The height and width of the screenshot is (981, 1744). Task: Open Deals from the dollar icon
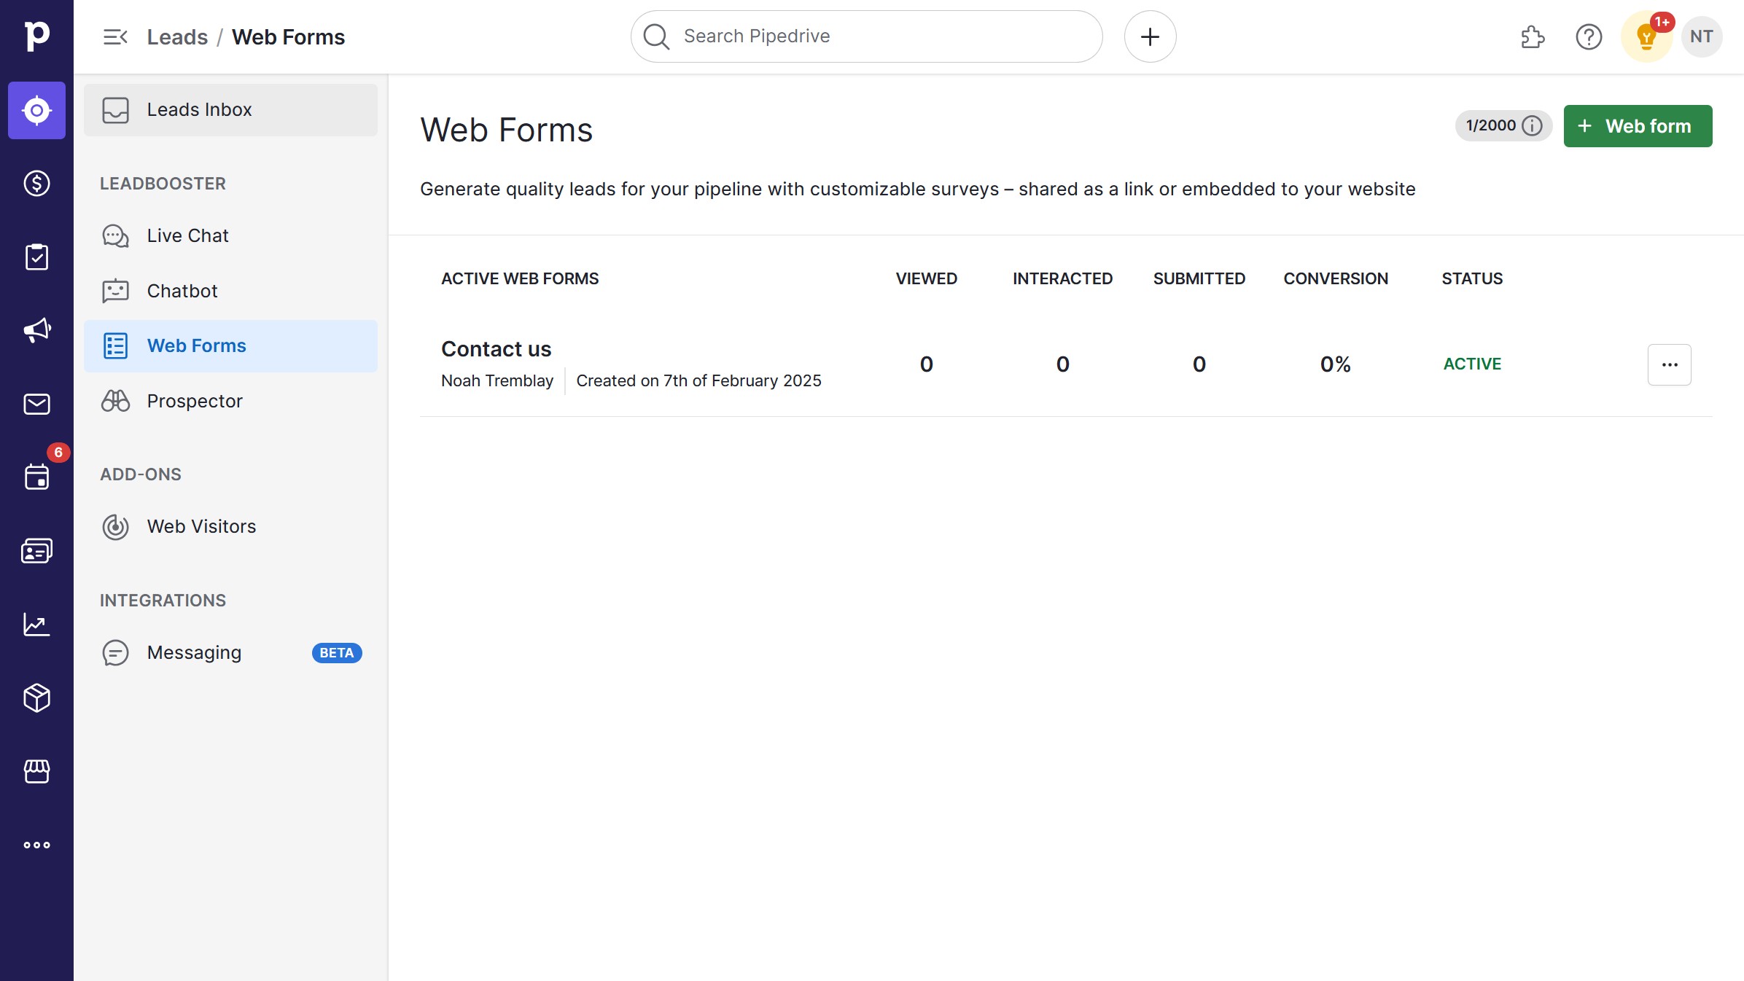point(36,184)
